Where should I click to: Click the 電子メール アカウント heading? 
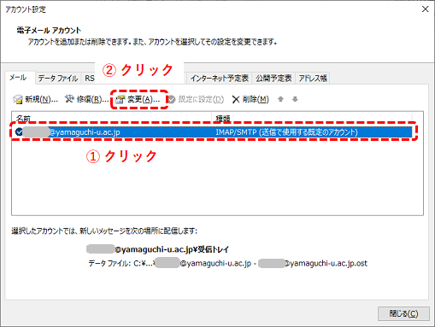49,30
